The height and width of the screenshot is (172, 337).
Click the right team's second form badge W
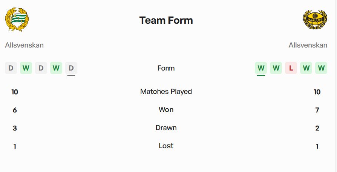tap(276, 68)
